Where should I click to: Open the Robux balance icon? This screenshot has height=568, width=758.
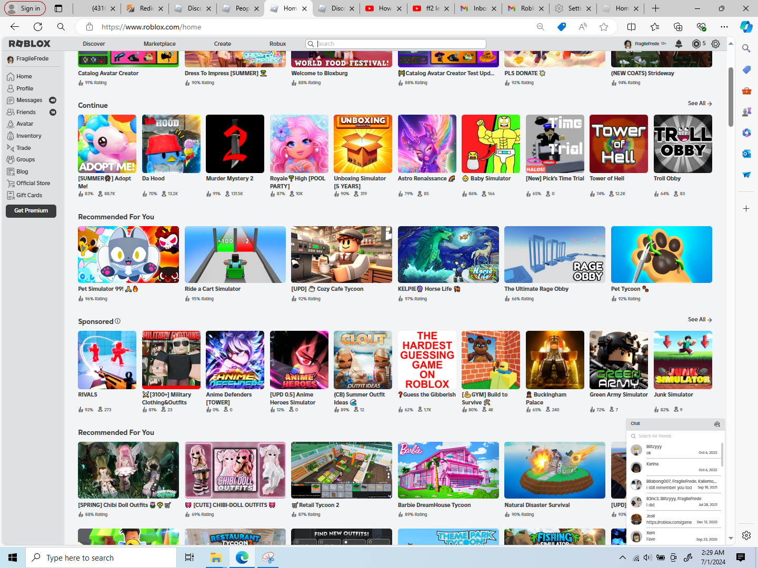(696, 44)
